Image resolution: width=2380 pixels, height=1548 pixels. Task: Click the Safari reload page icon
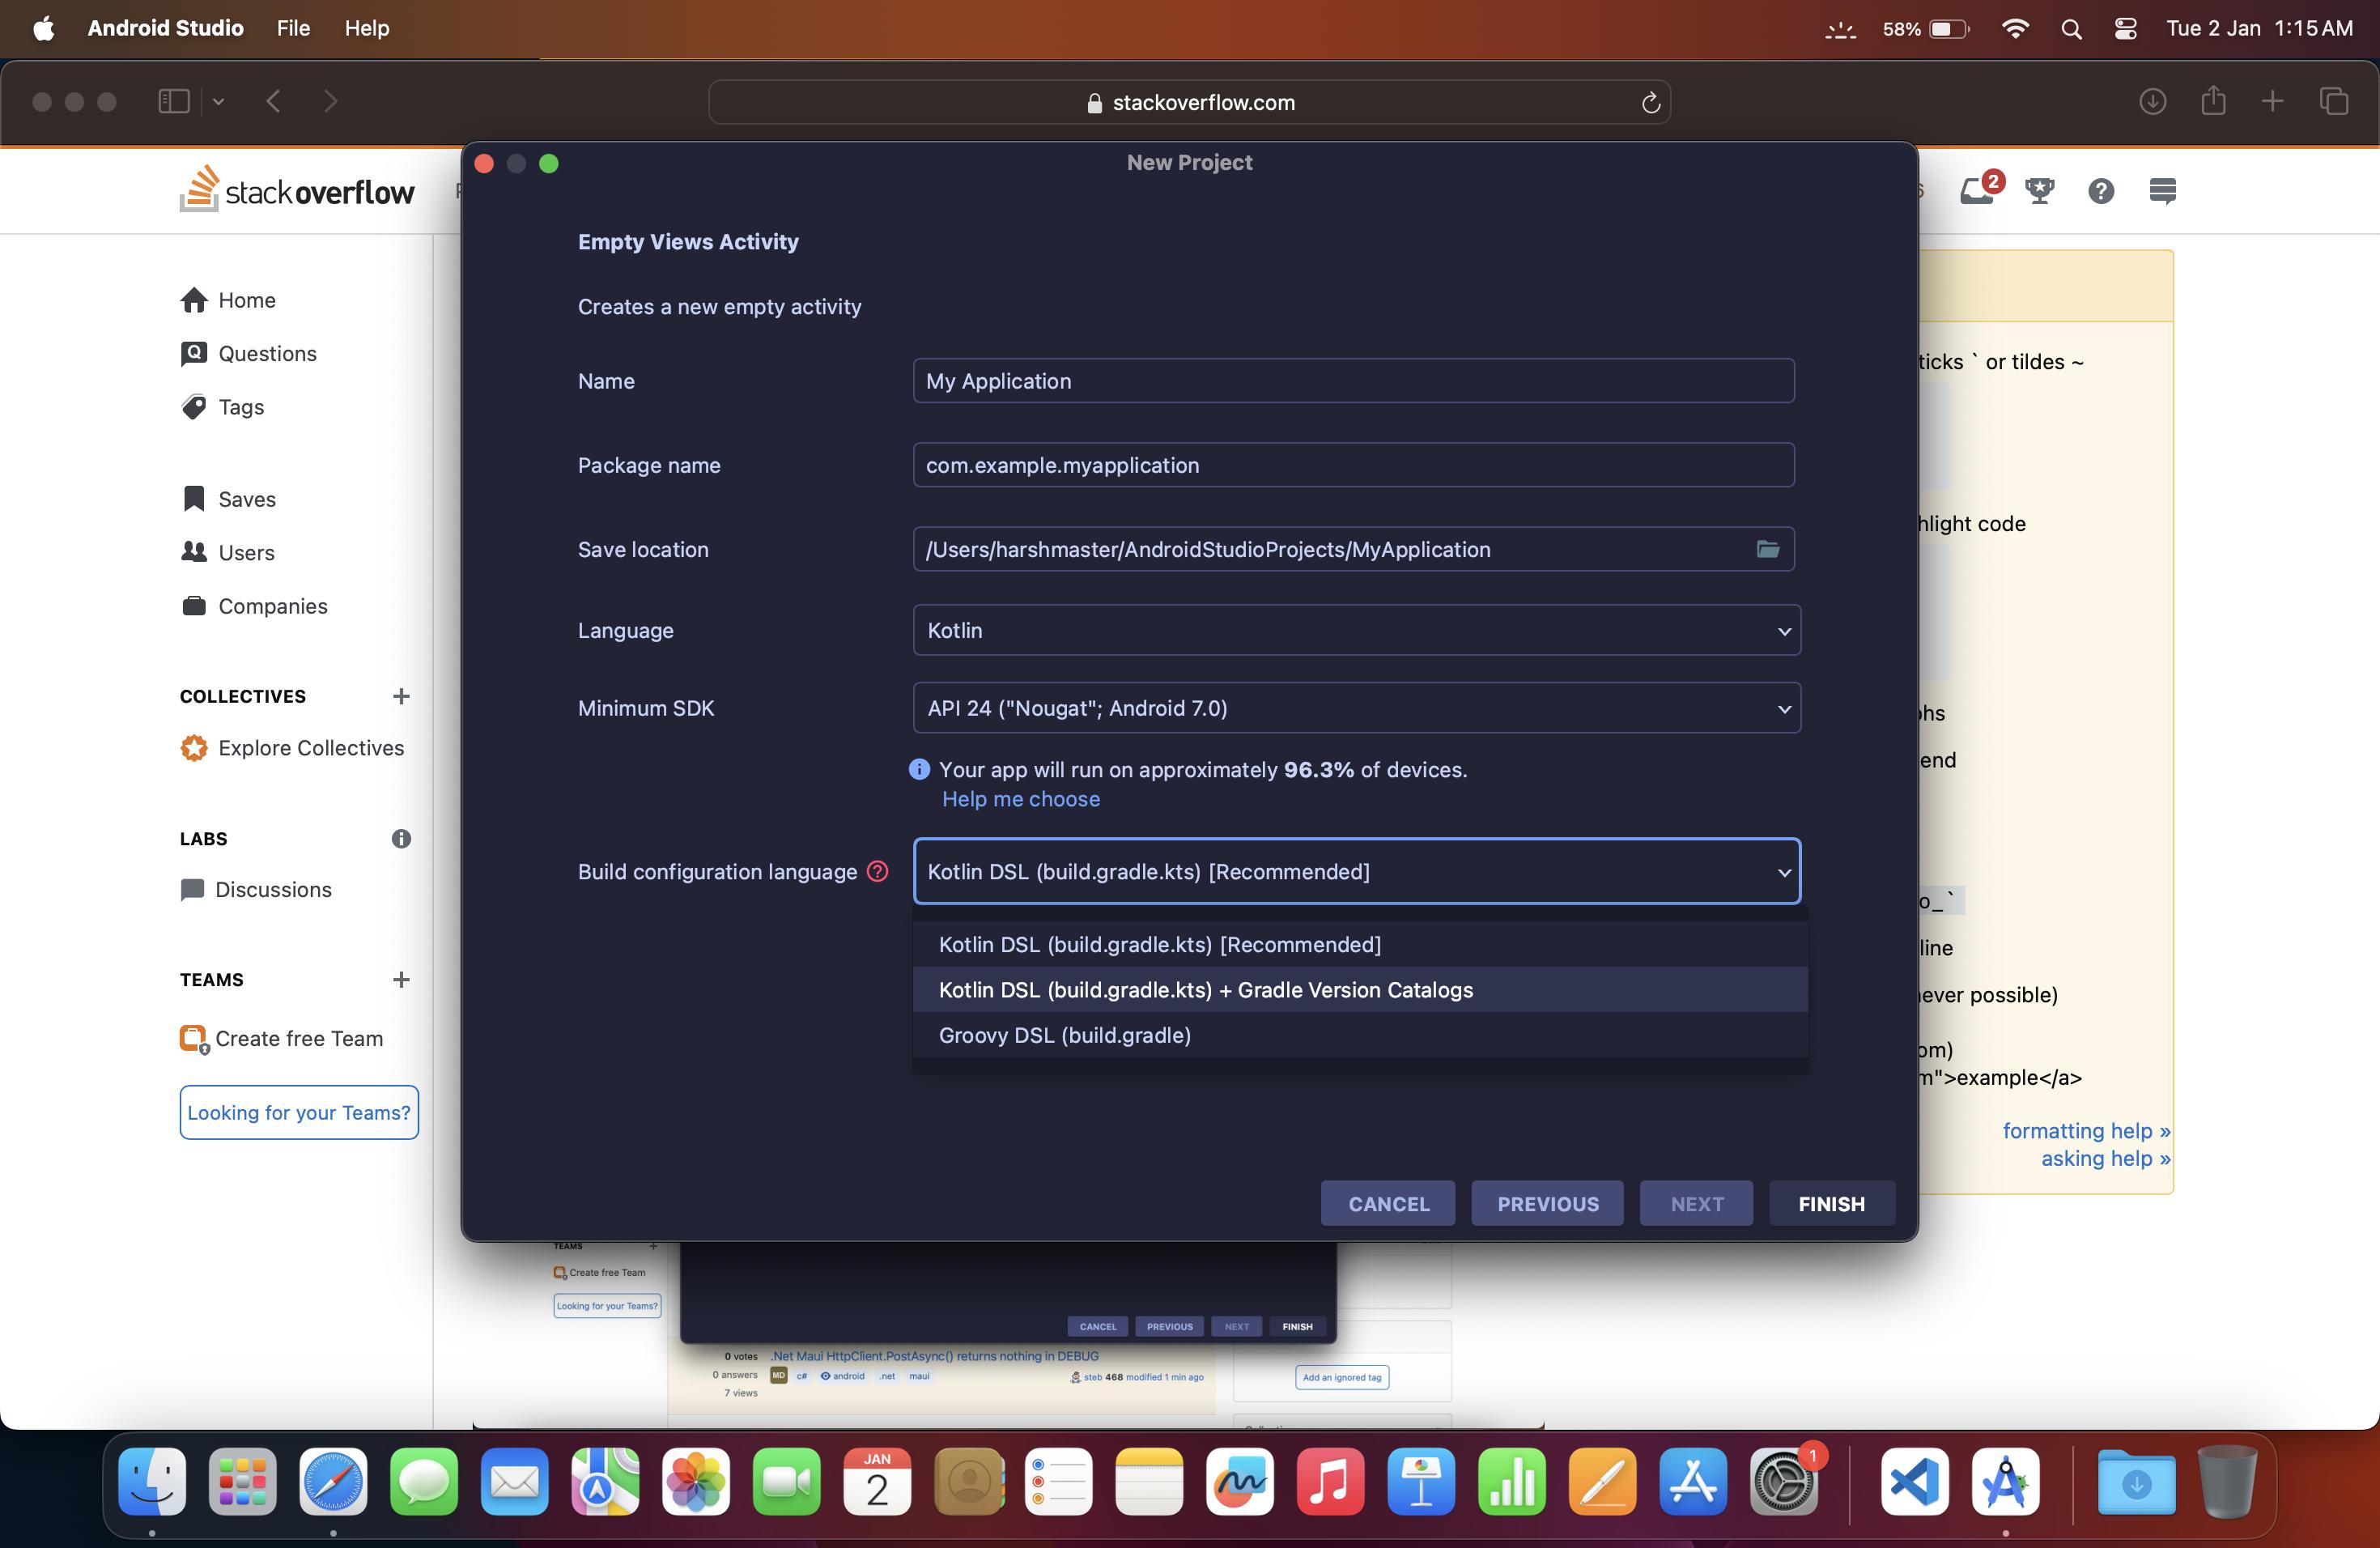point(1650,103)
